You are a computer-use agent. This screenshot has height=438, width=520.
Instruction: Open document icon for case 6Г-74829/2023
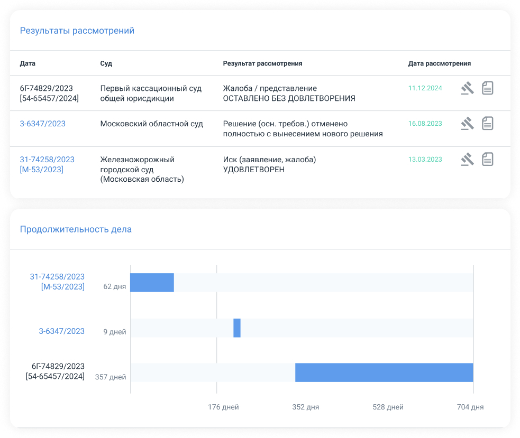487,88
